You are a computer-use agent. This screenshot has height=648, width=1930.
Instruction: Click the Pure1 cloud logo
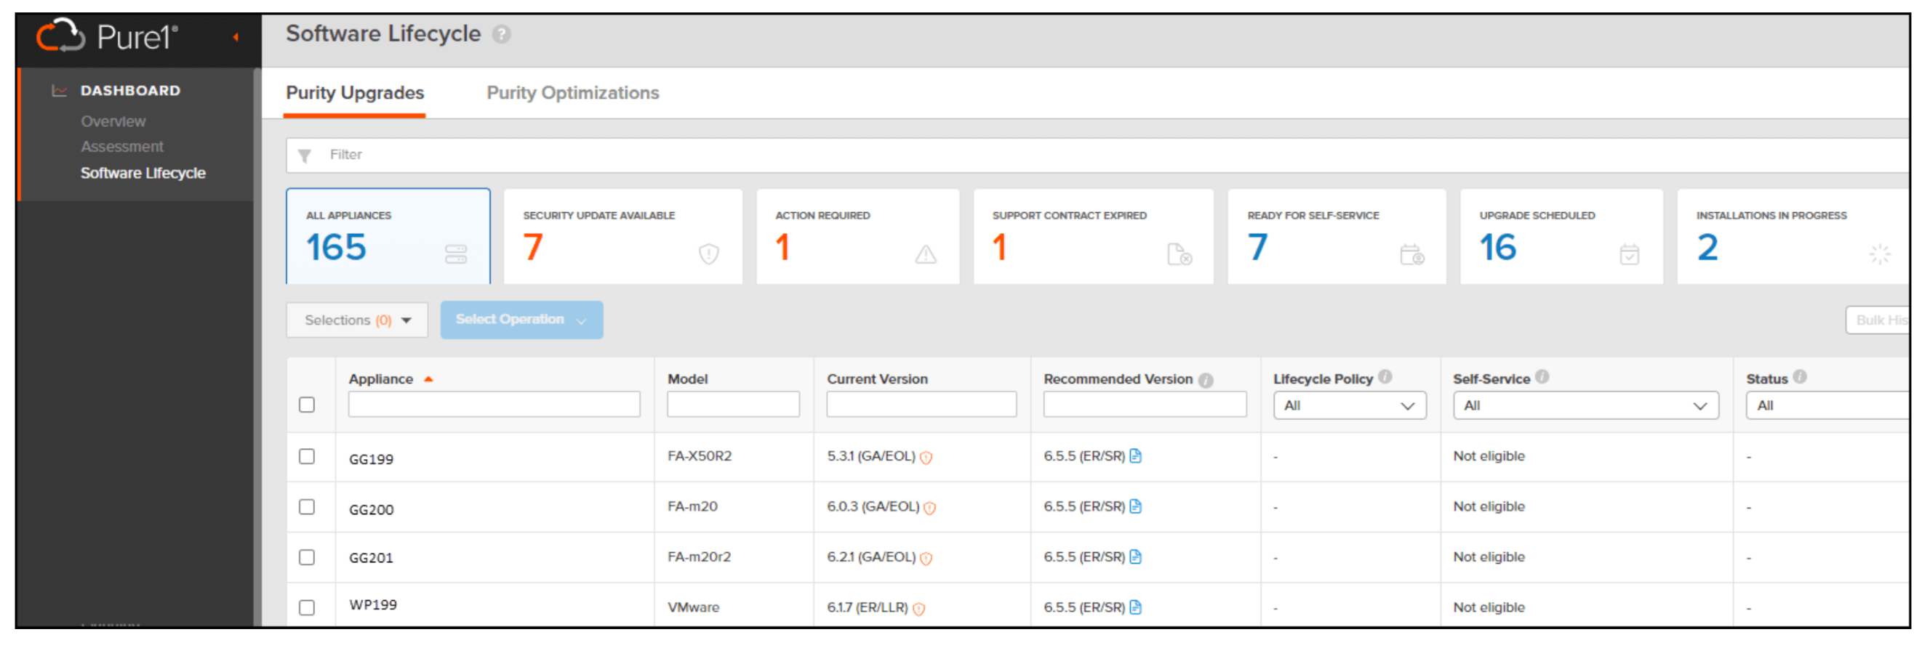click(x=61, y=35)
